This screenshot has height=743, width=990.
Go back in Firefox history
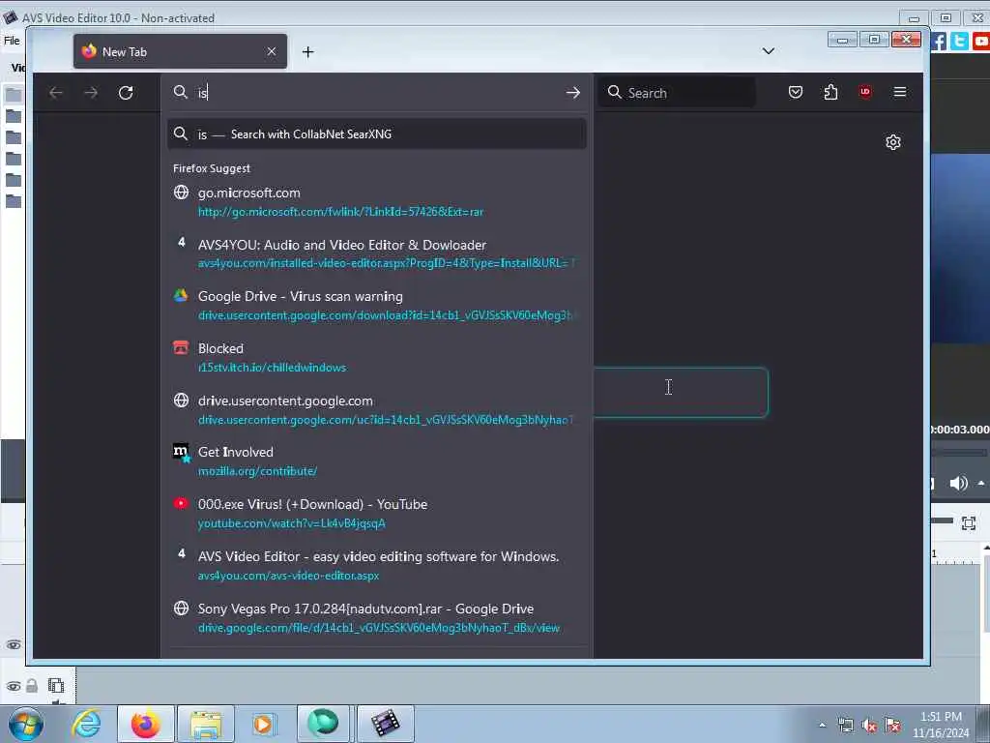[55, 93]
